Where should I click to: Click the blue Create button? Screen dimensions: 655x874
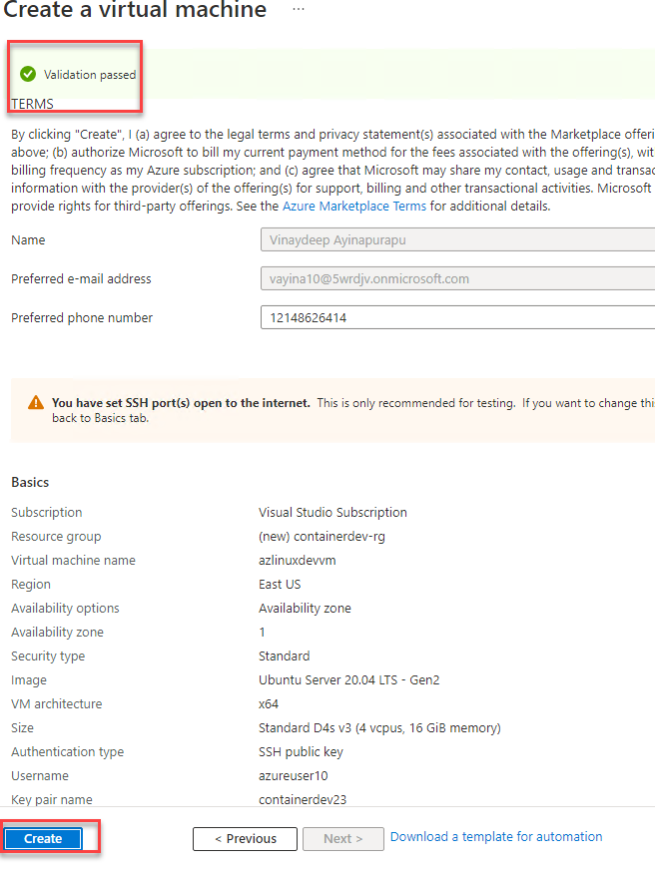(x=43, y=838)
